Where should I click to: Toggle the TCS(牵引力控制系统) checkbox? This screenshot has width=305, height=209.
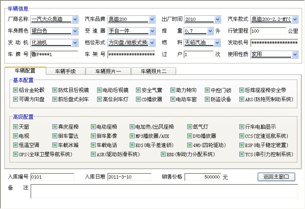[242, 154]
